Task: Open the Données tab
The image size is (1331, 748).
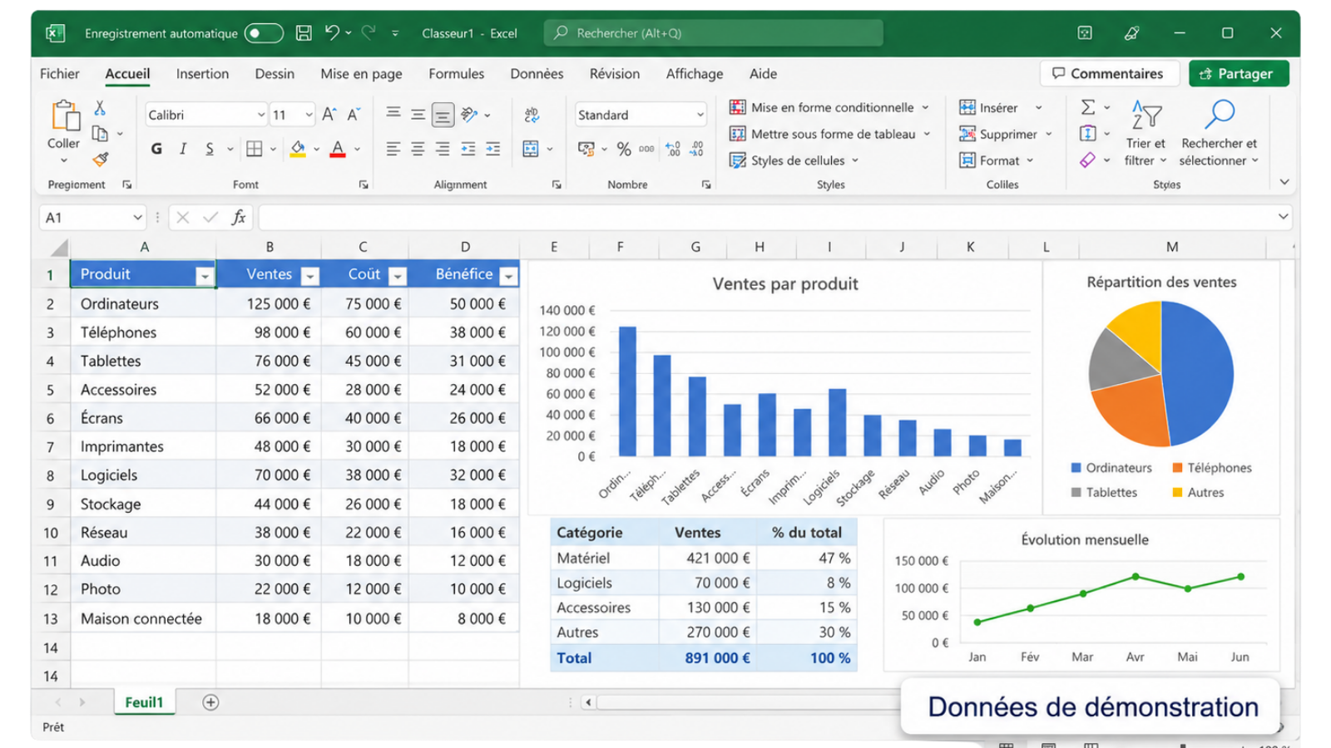Action: (x=537, y=73)
